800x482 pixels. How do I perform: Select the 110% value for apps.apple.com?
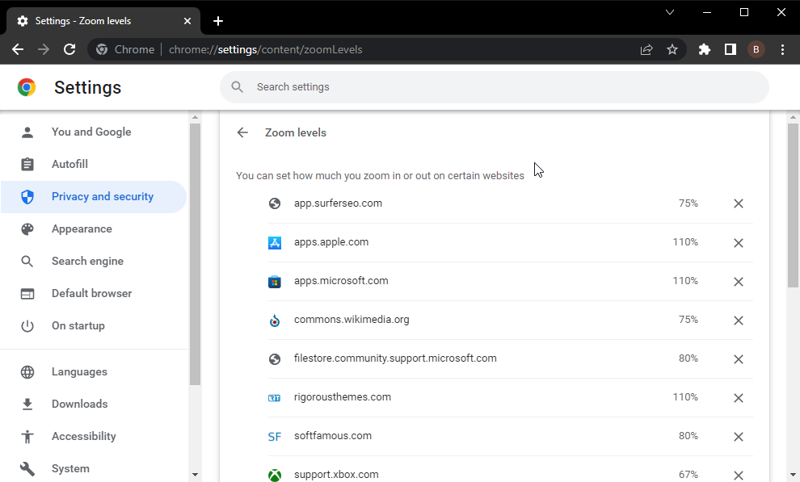(685, 242)
